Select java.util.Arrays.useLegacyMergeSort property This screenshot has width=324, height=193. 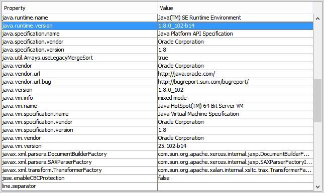click(x=79, y=58)
